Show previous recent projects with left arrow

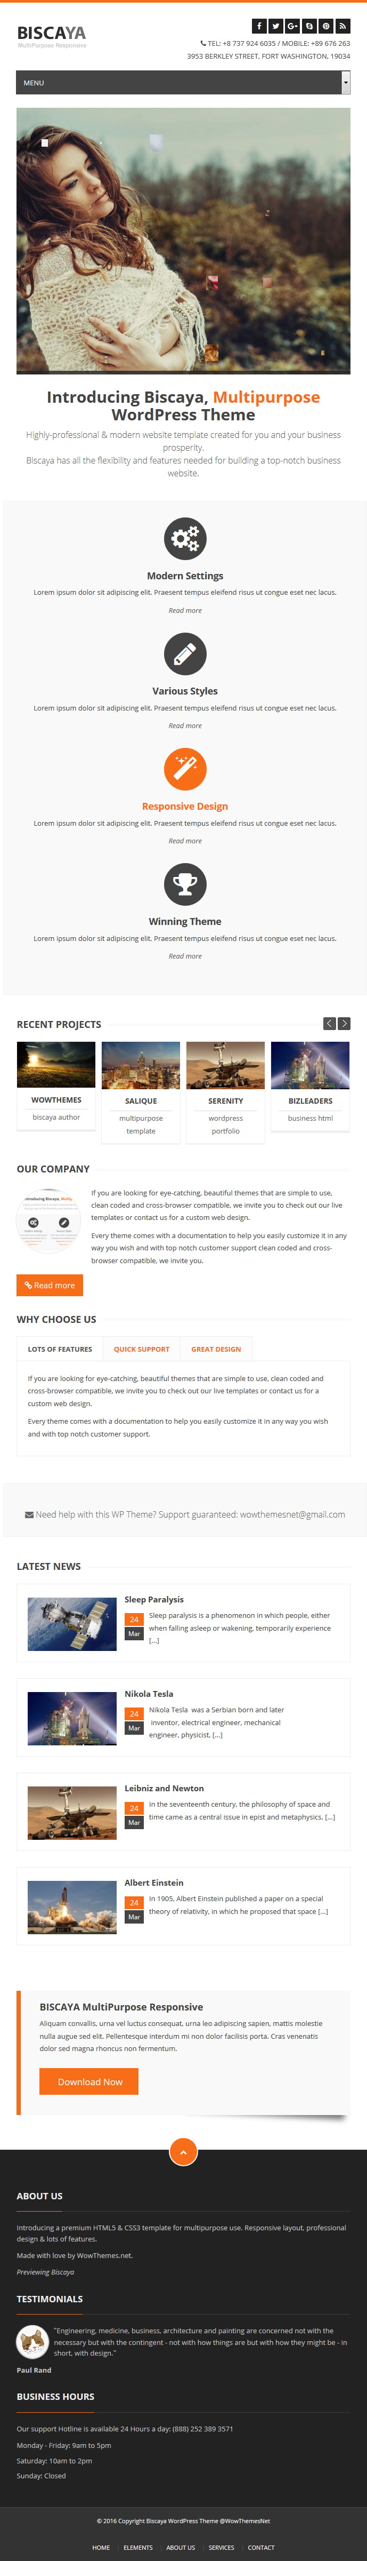(329, 1023)
